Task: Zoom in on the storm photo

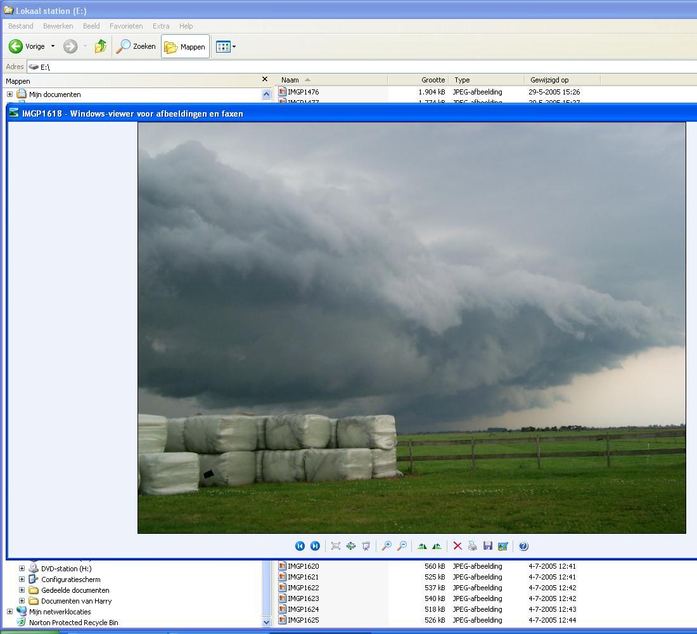Action: (x=387, y=546)
